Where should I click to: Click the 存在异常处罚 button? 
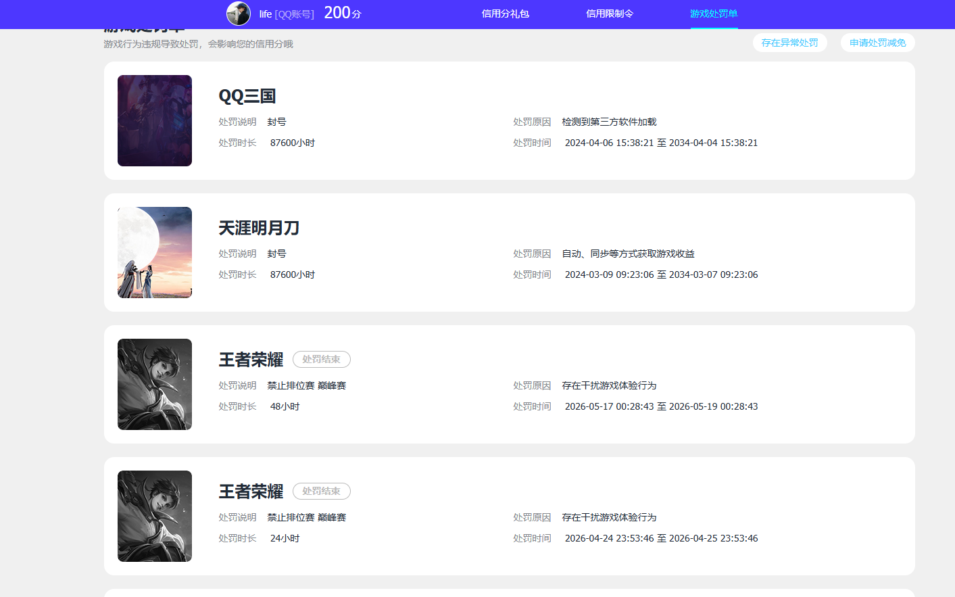(x=790, y=43)
